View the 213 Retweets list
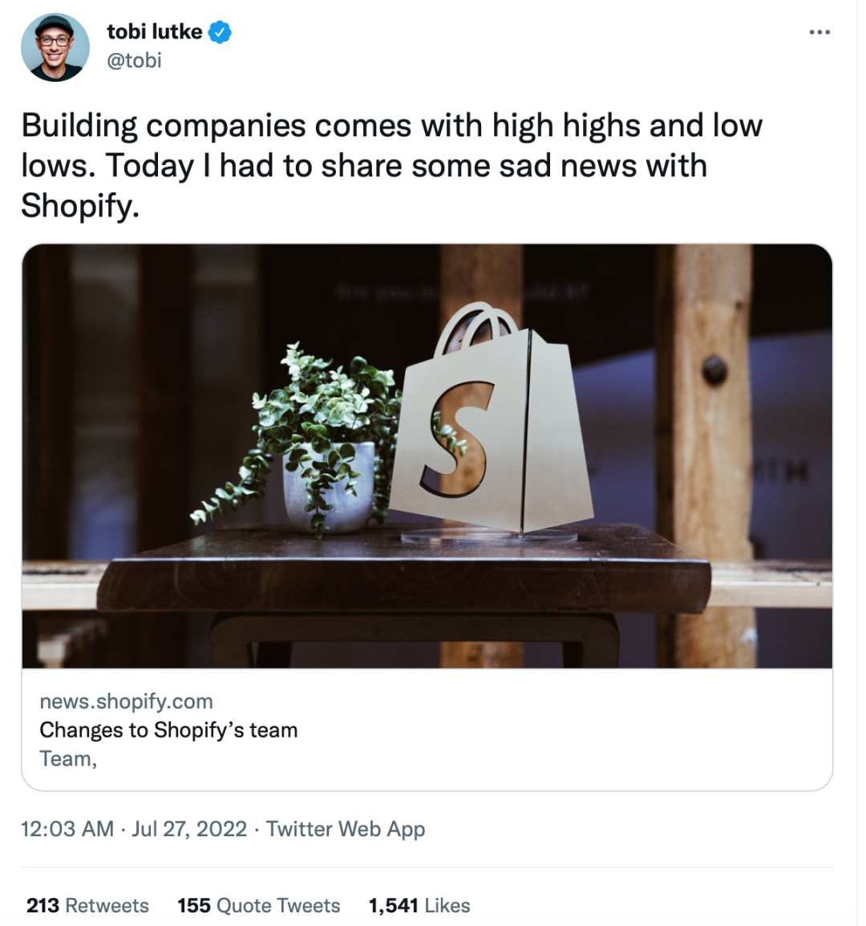This screenshot has height=926, width=866. [87, 905]
